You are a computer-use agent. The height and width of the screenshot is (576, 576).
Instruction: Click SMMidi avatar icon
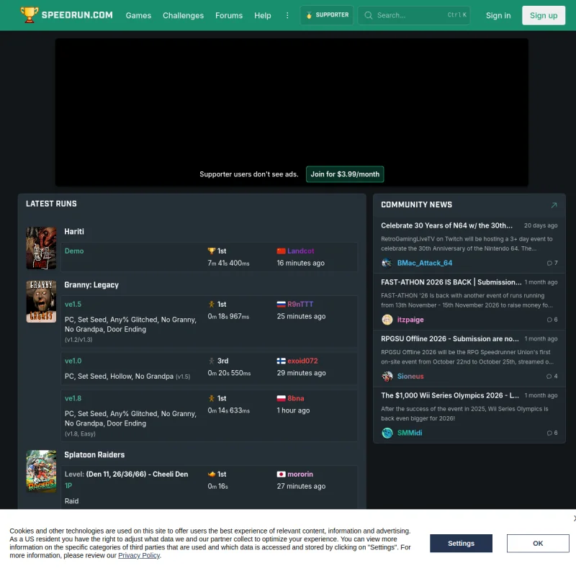[387, 433]
